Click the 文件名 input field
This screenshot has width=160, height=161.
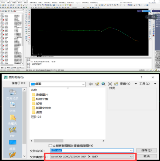(x=90, y=150)
